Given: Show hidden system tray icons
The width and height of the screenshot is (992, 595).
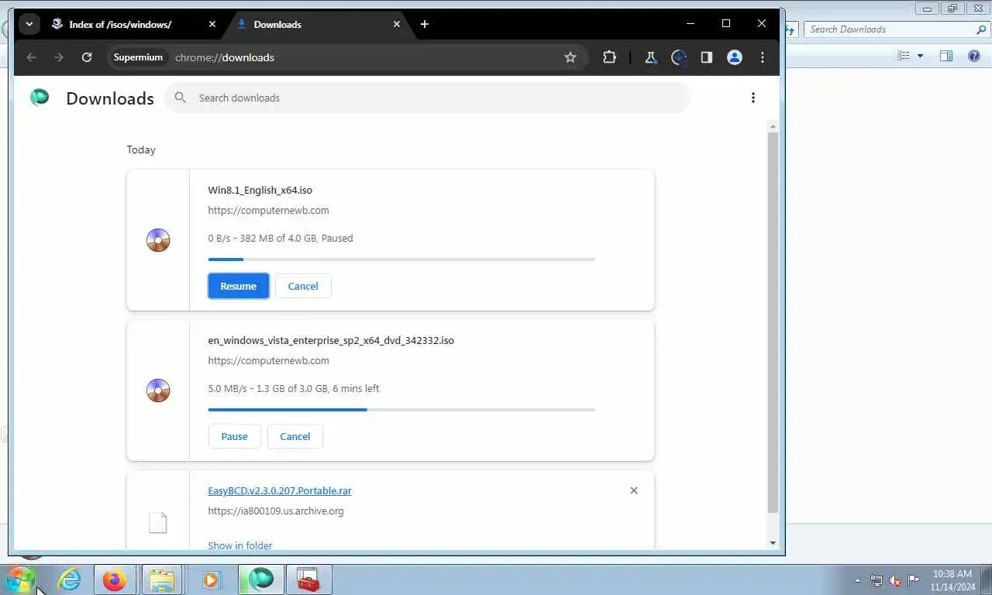Looking at the screenshot, I should [857, 580].
